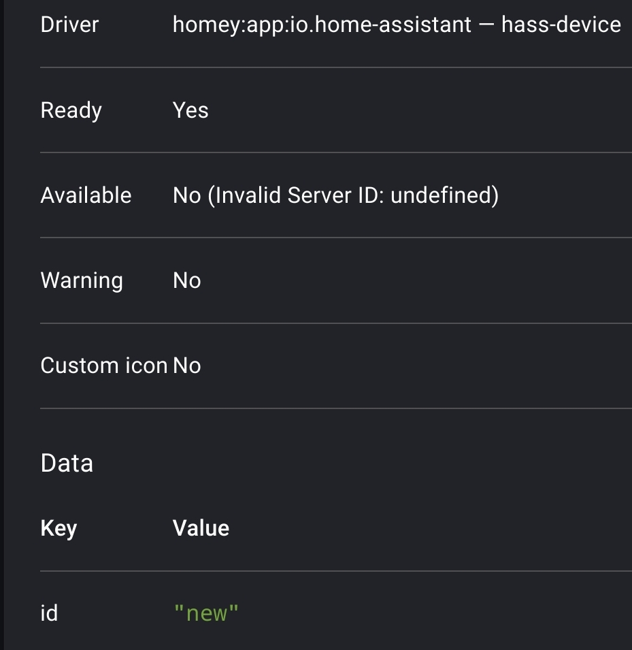Click the divider line below the Driver row
This screenshot has width=632, height=650.
[335, 67]
